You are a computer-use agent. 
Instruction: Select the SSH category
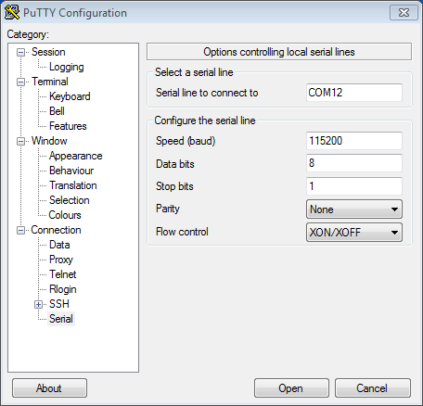(x=59, y=304)
